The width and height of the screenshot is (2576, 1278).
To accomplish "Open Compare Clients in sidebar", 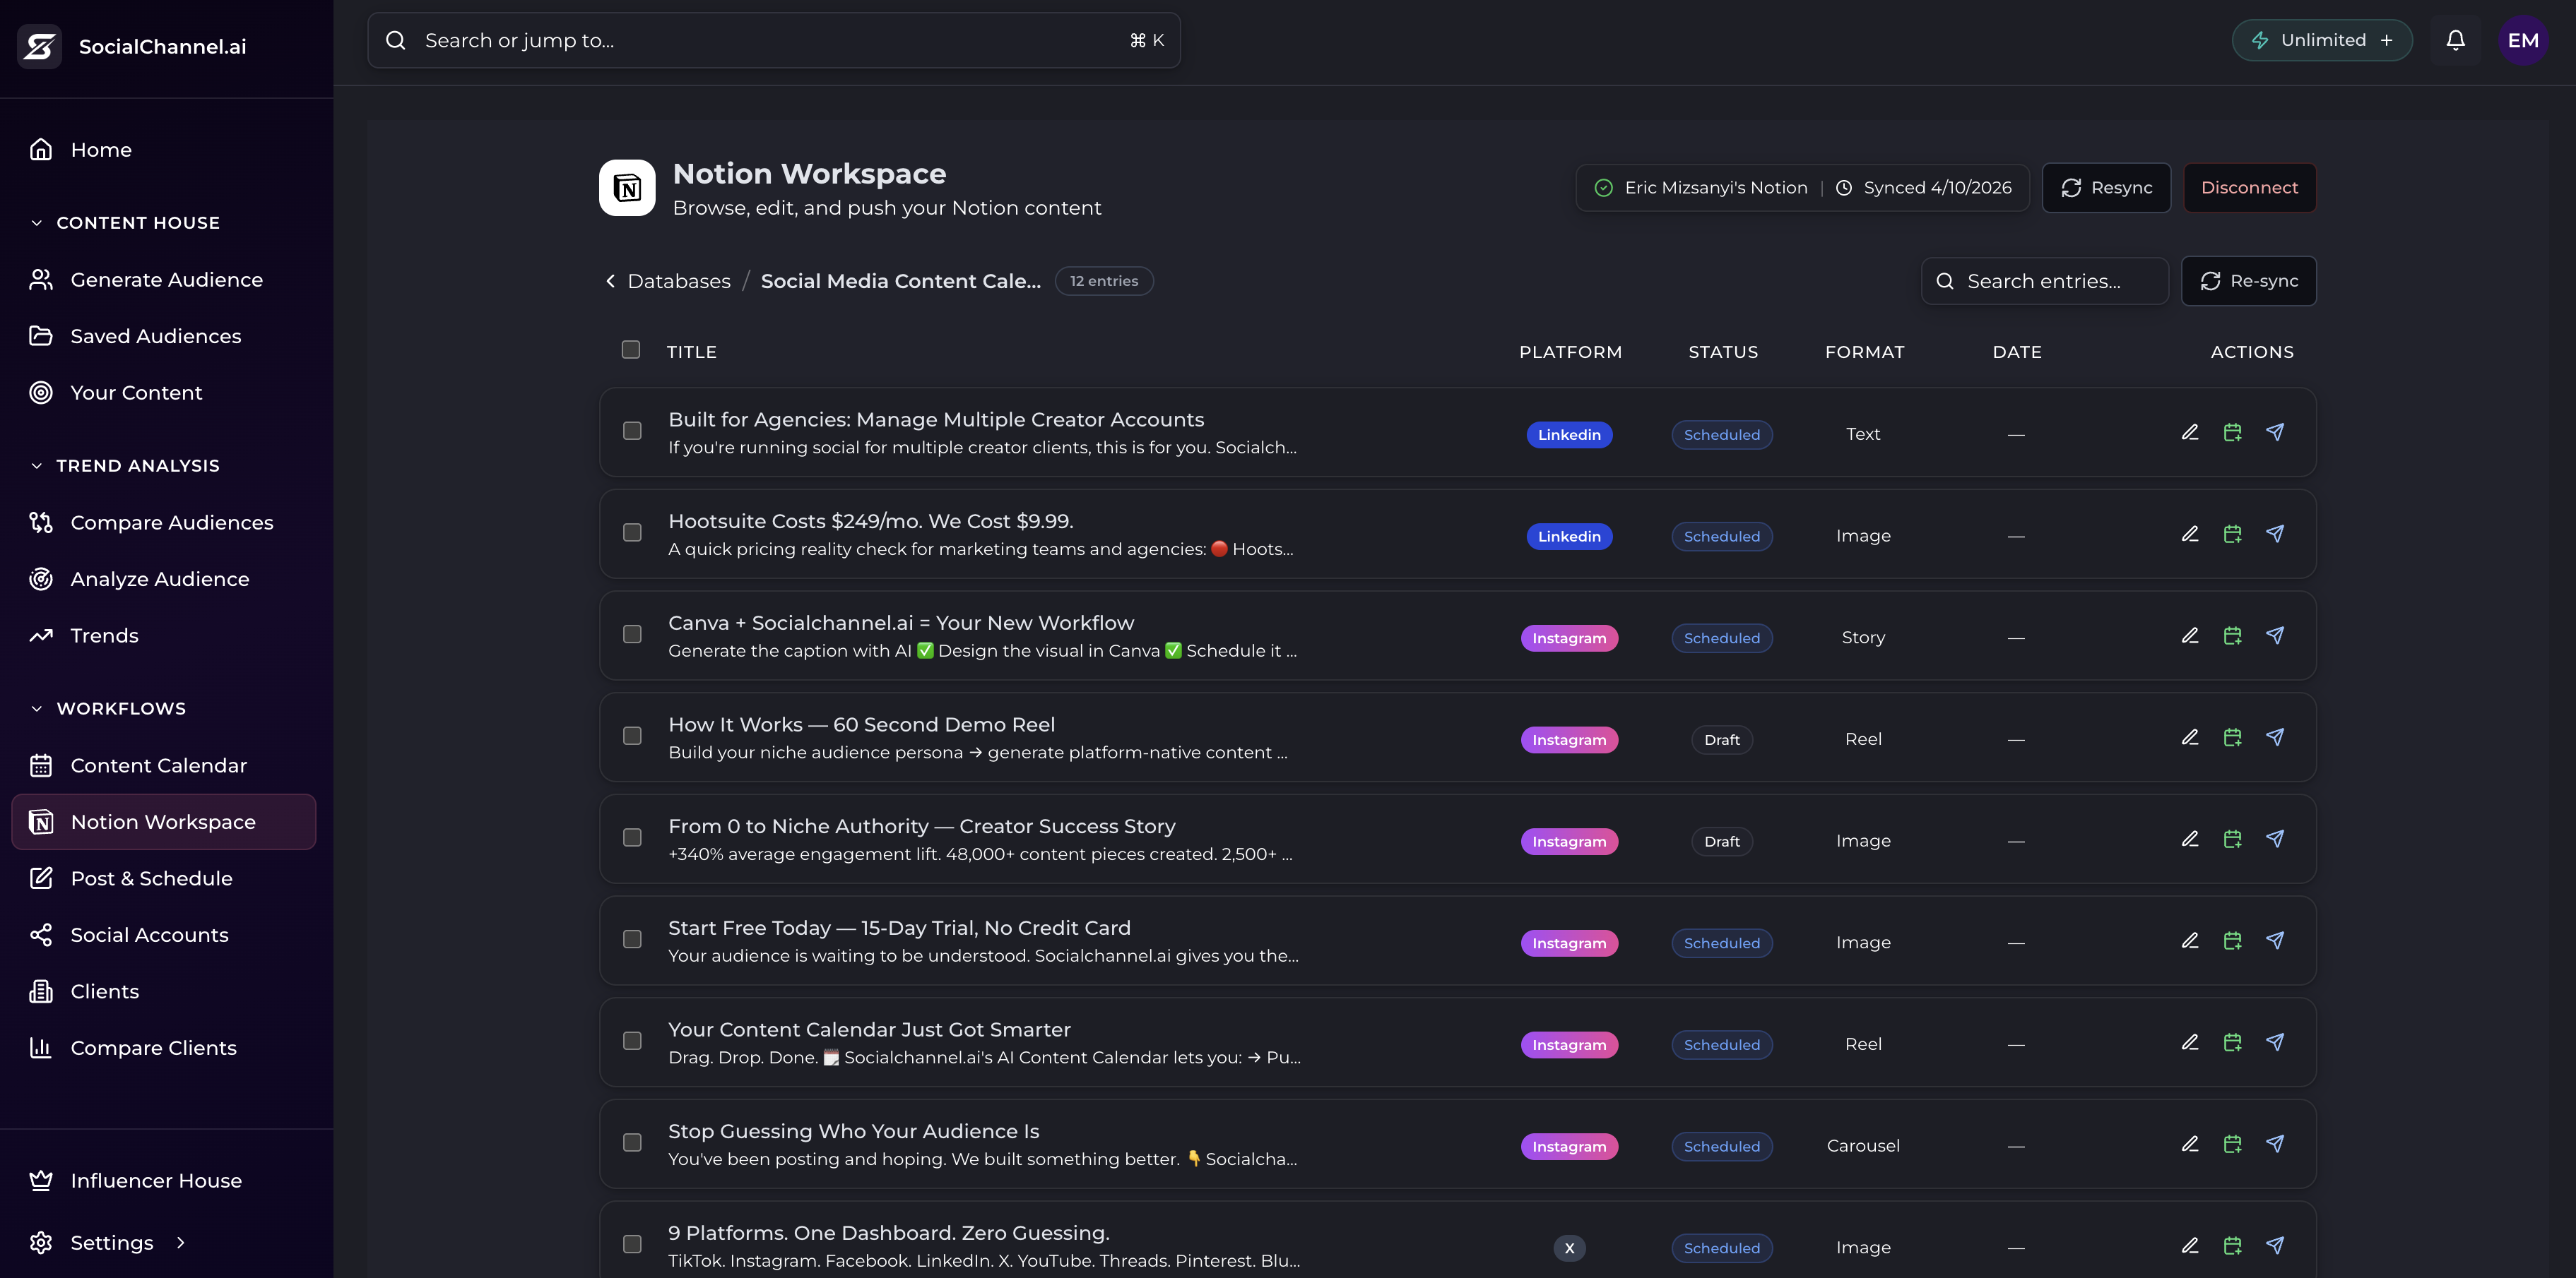I will coord(165,1049).
